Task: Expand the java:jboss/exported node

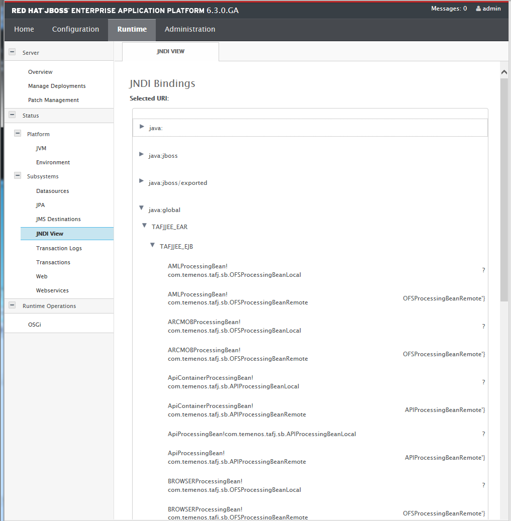Action: point(142,181)
